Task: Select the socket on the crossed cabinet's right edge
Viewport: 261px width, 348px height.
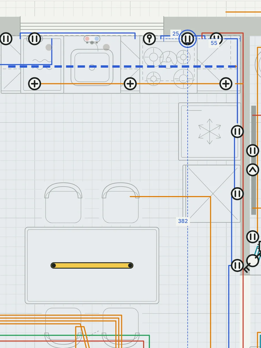Action: [237, 193]
